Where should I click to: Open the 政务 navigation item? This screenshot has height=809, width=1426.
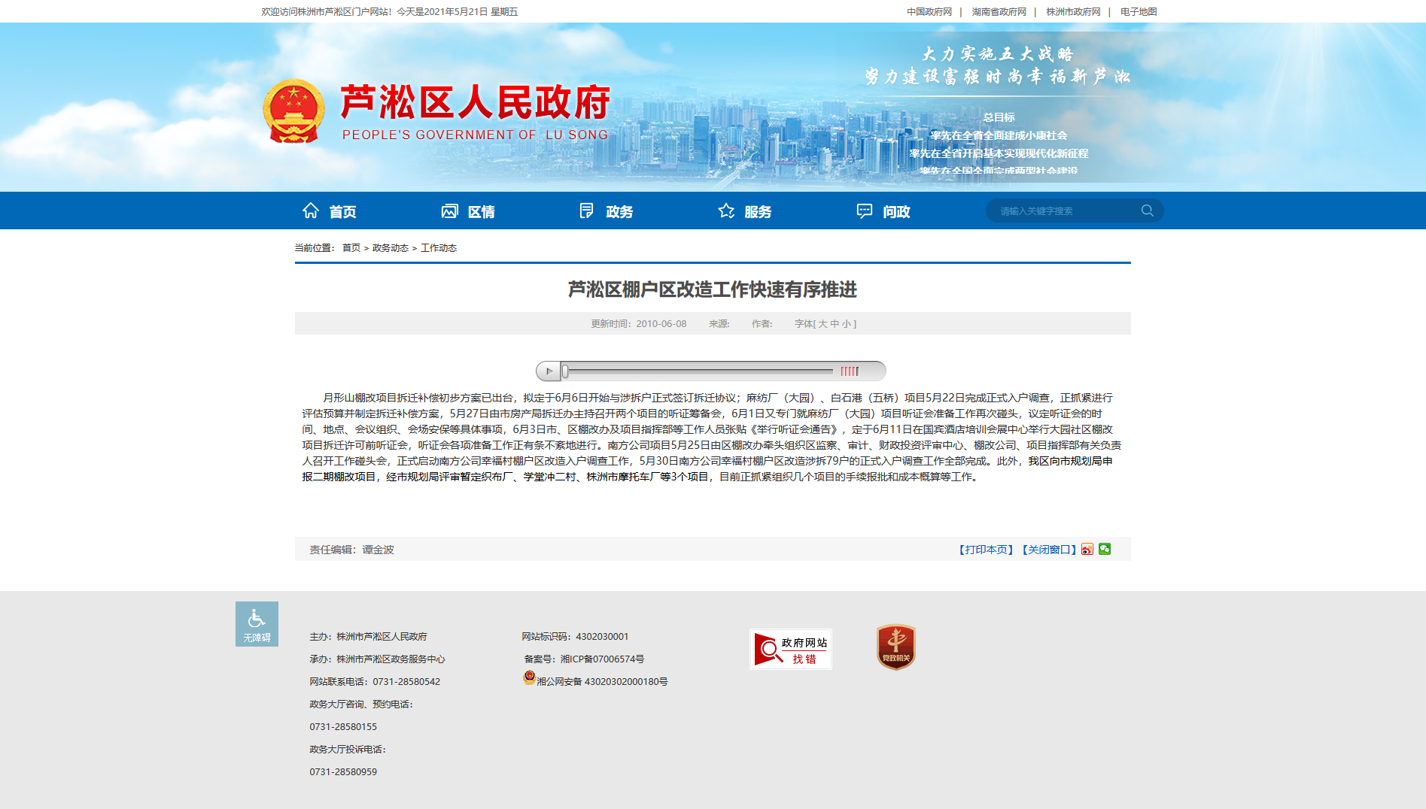tap(607, 211)
